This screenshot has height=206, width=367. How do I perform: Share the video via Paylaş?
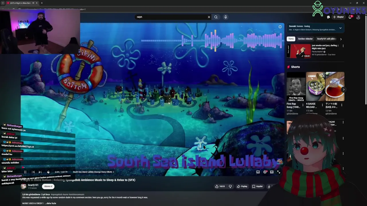point(242,186)
